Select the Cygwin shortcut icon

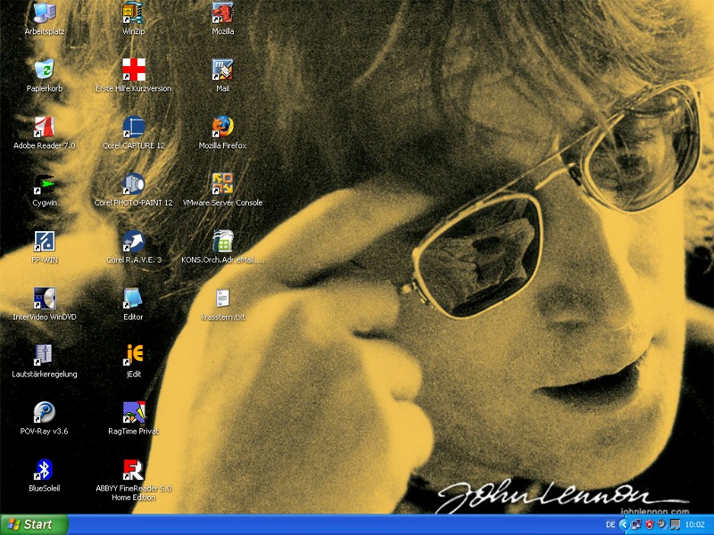(45, 184)
